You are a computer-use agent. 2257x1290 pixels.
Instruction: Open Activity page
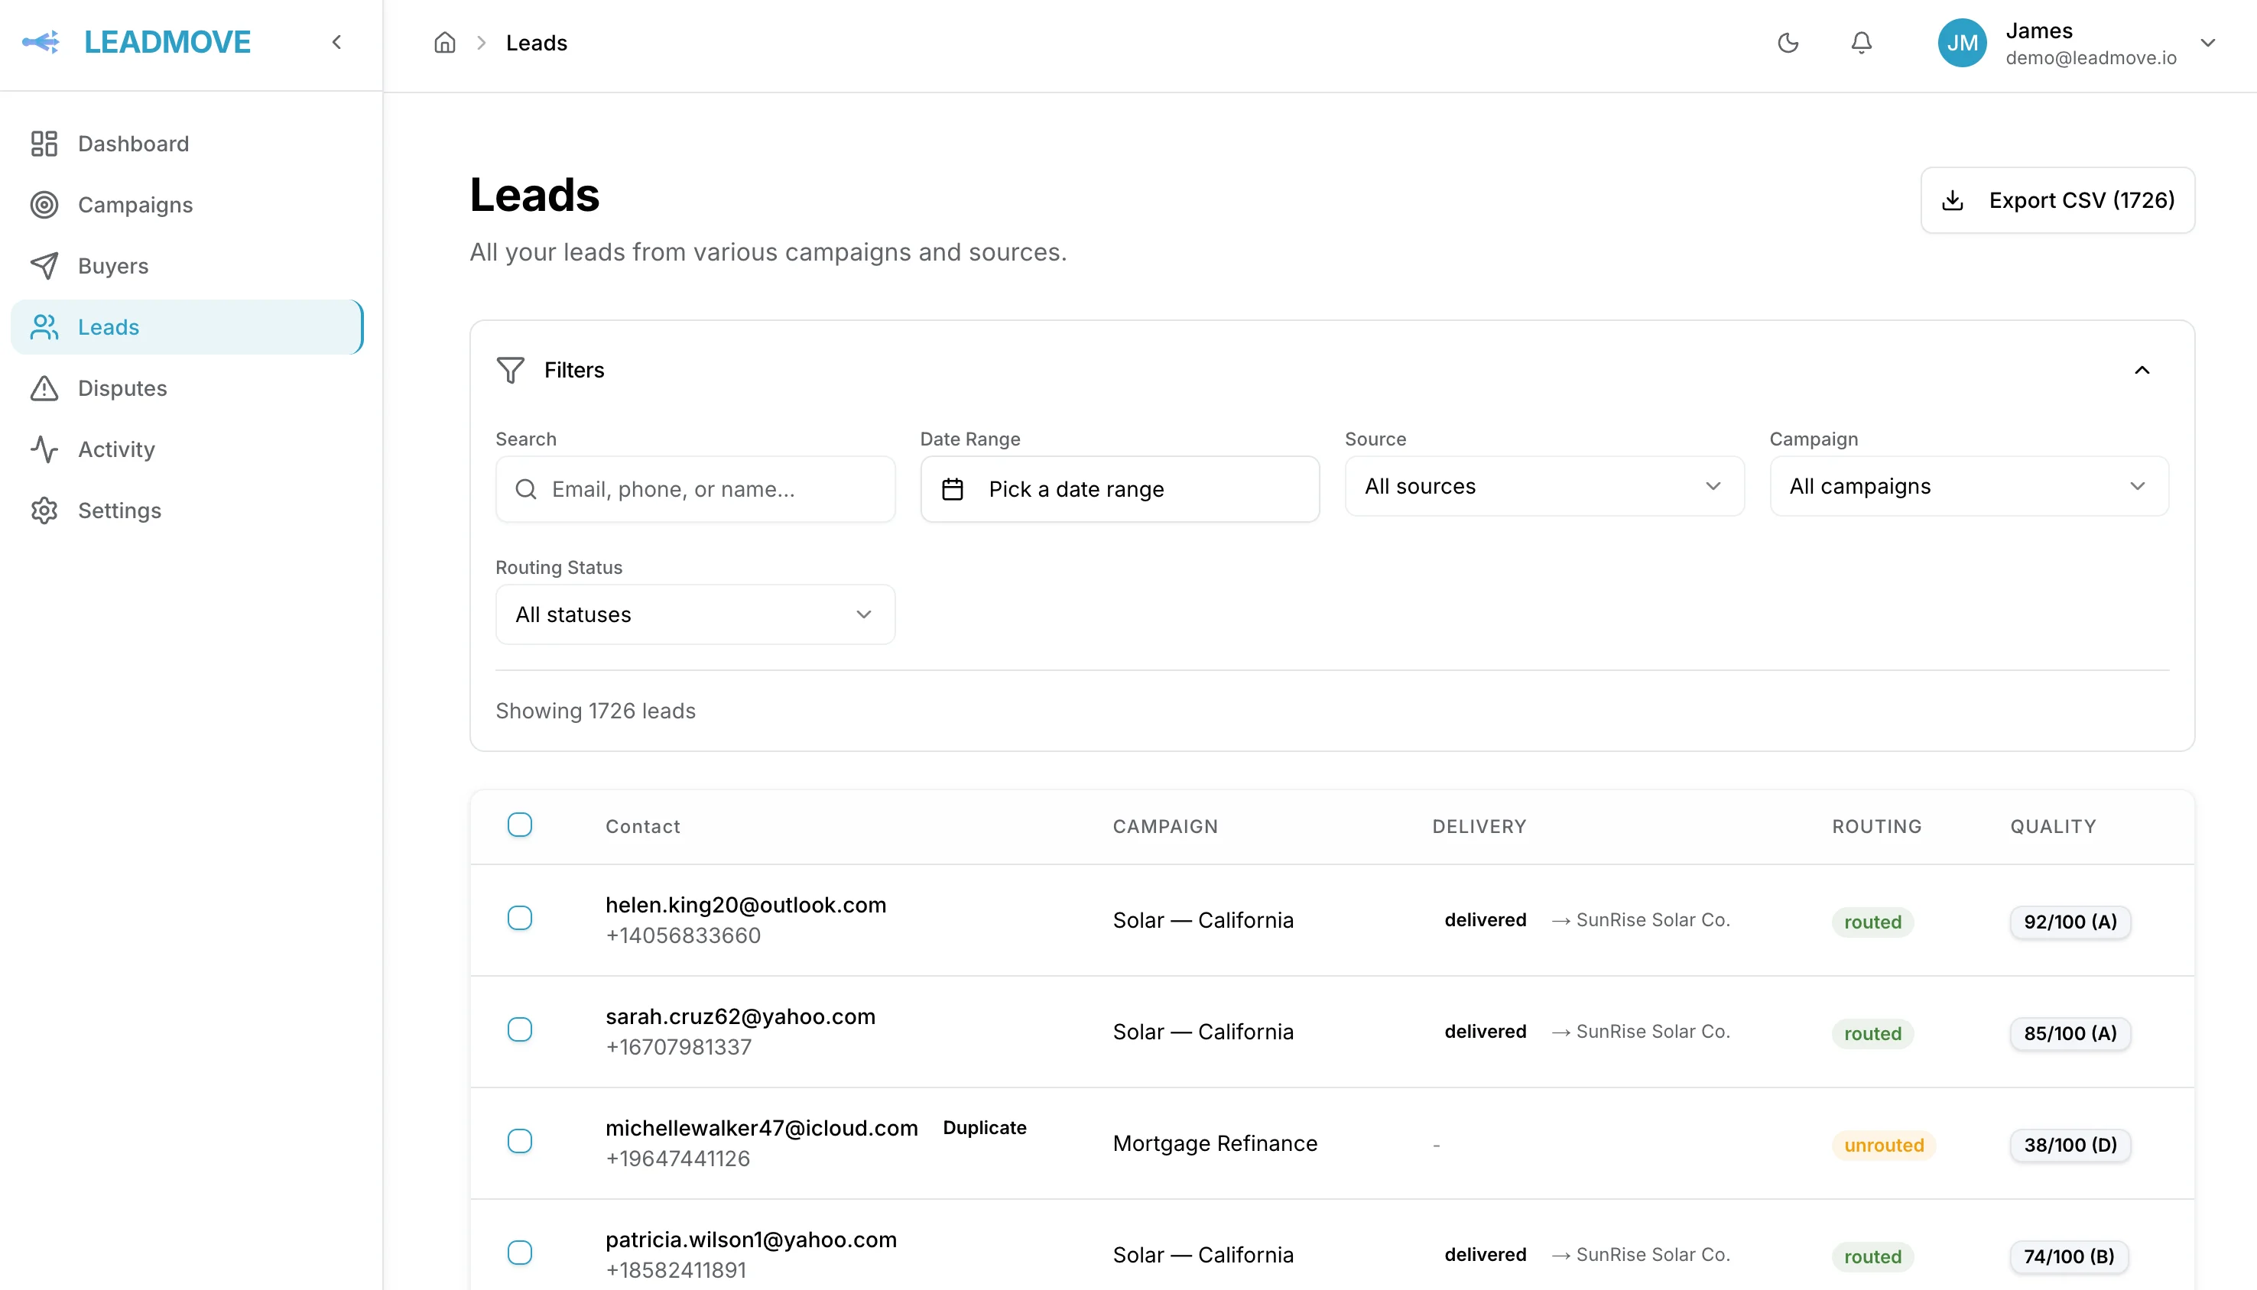[x=187, y=449]
